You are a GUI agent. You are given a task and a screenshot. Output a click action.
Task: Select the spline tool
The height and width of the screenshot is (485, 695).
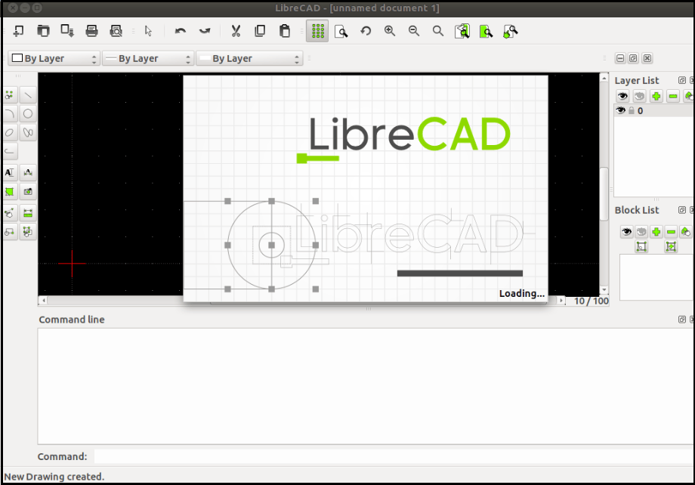coord(28,132)
